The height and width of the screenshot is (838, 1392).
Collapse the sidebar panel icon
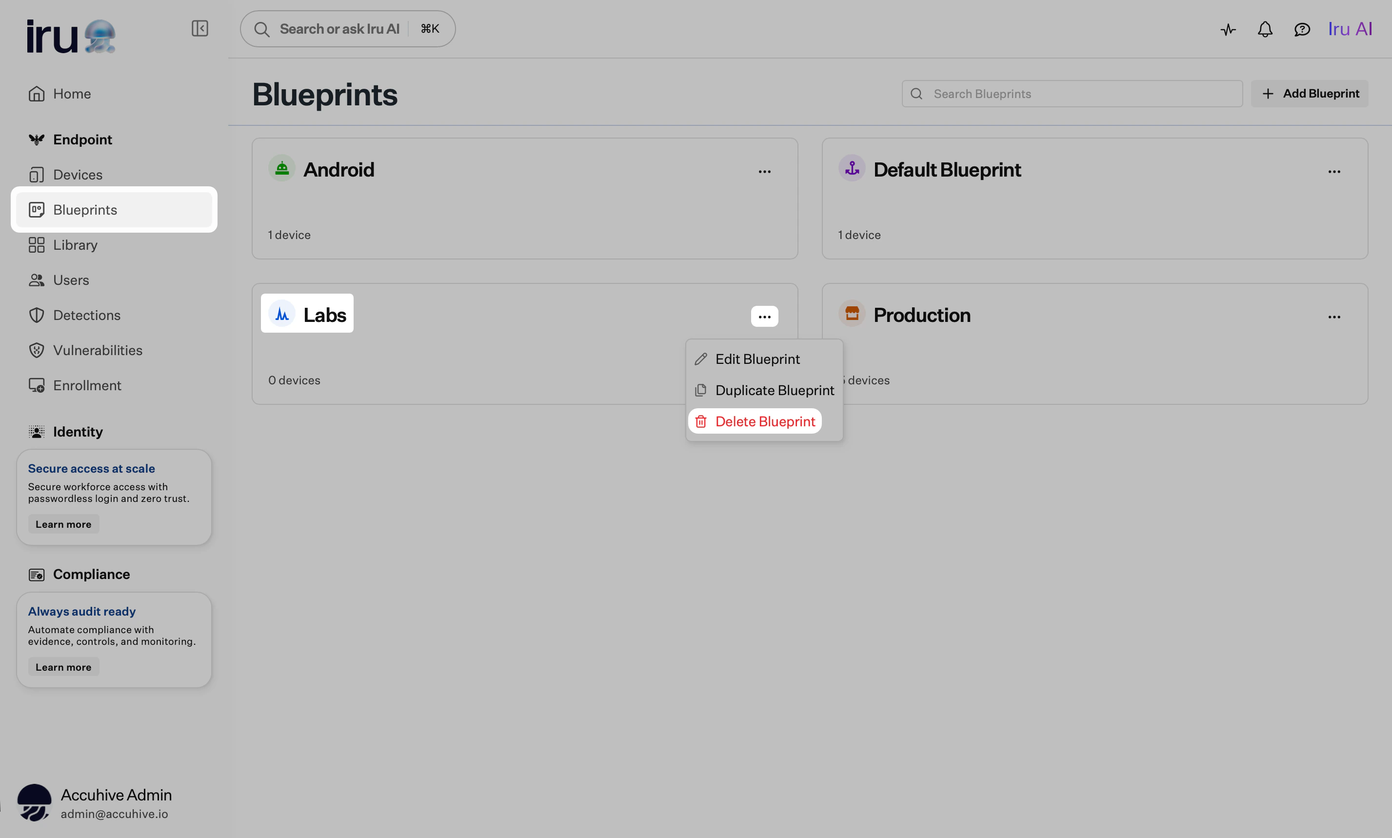(200, 28)
